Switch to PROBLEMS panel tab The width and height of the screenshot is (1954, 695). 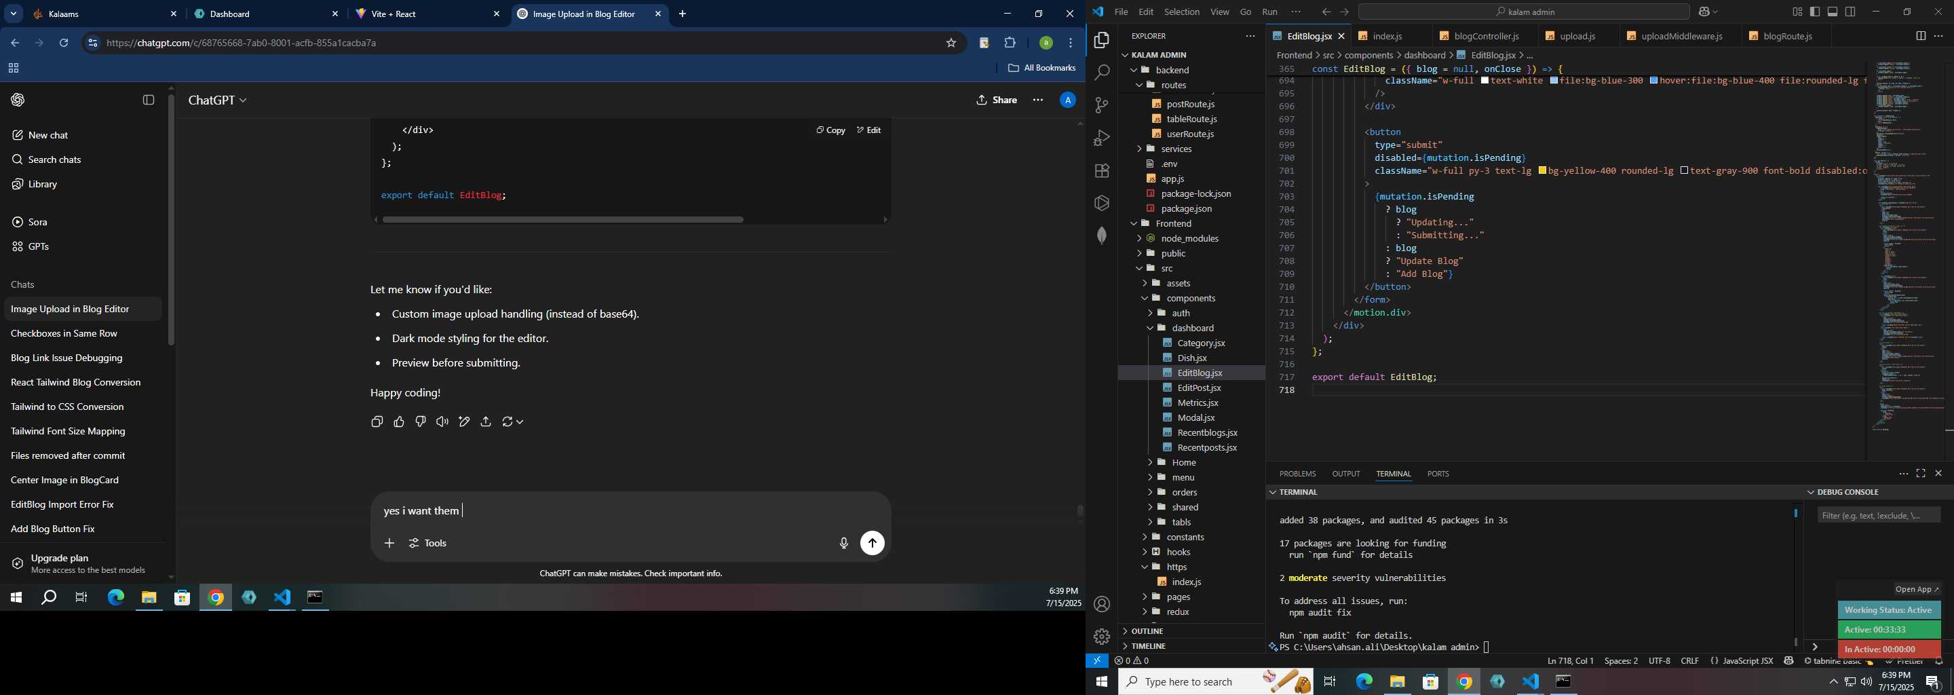tap(1297, 474)
